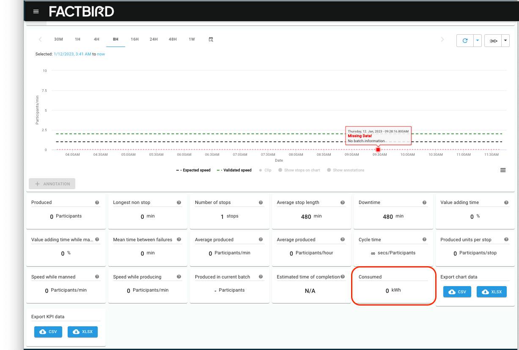Select the 1H time range
The image size is (519, 350).
click(x=77, y=39)
